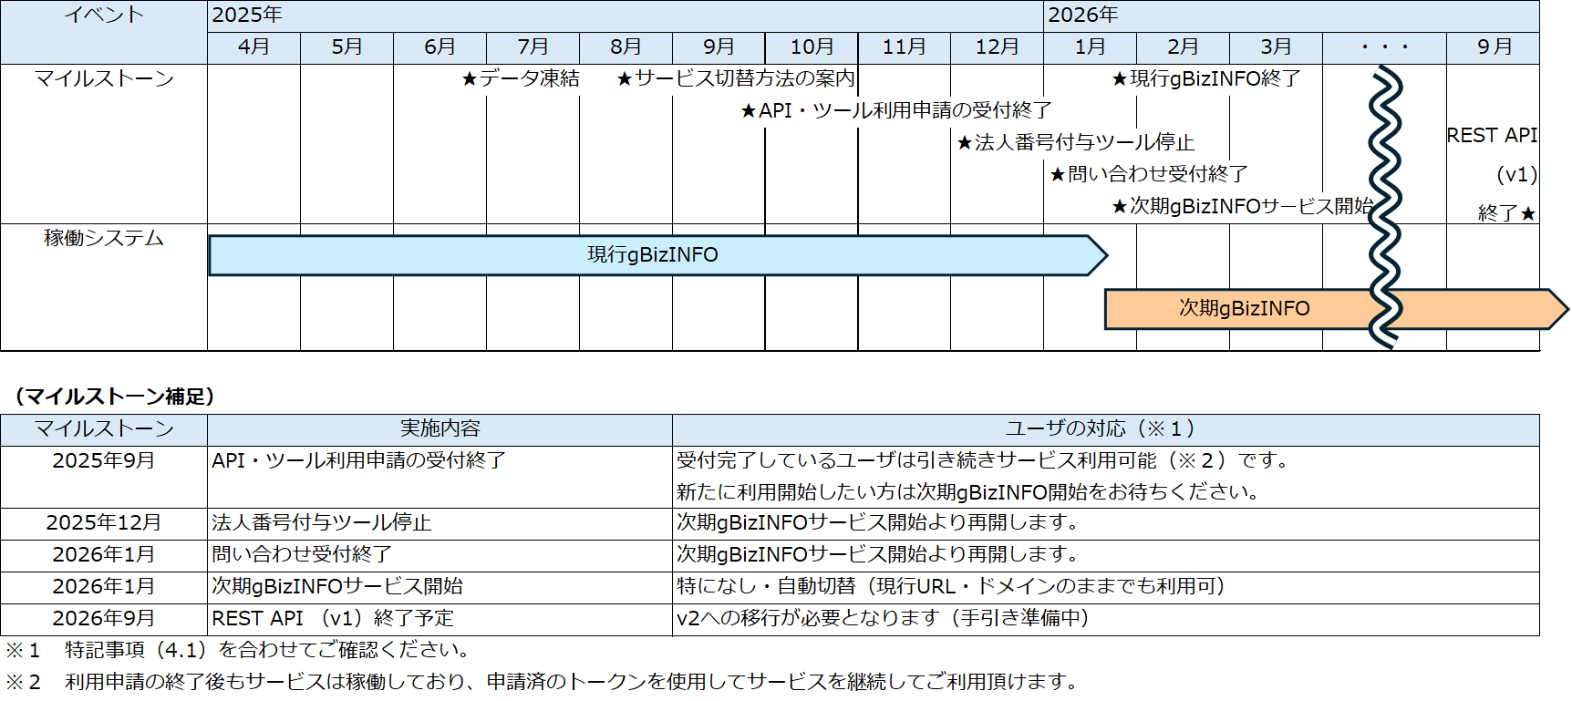Select the 2025年9月 table cell
This screenshot has width=1572, height=701.
pyautogui.click(x=104, y=477)
